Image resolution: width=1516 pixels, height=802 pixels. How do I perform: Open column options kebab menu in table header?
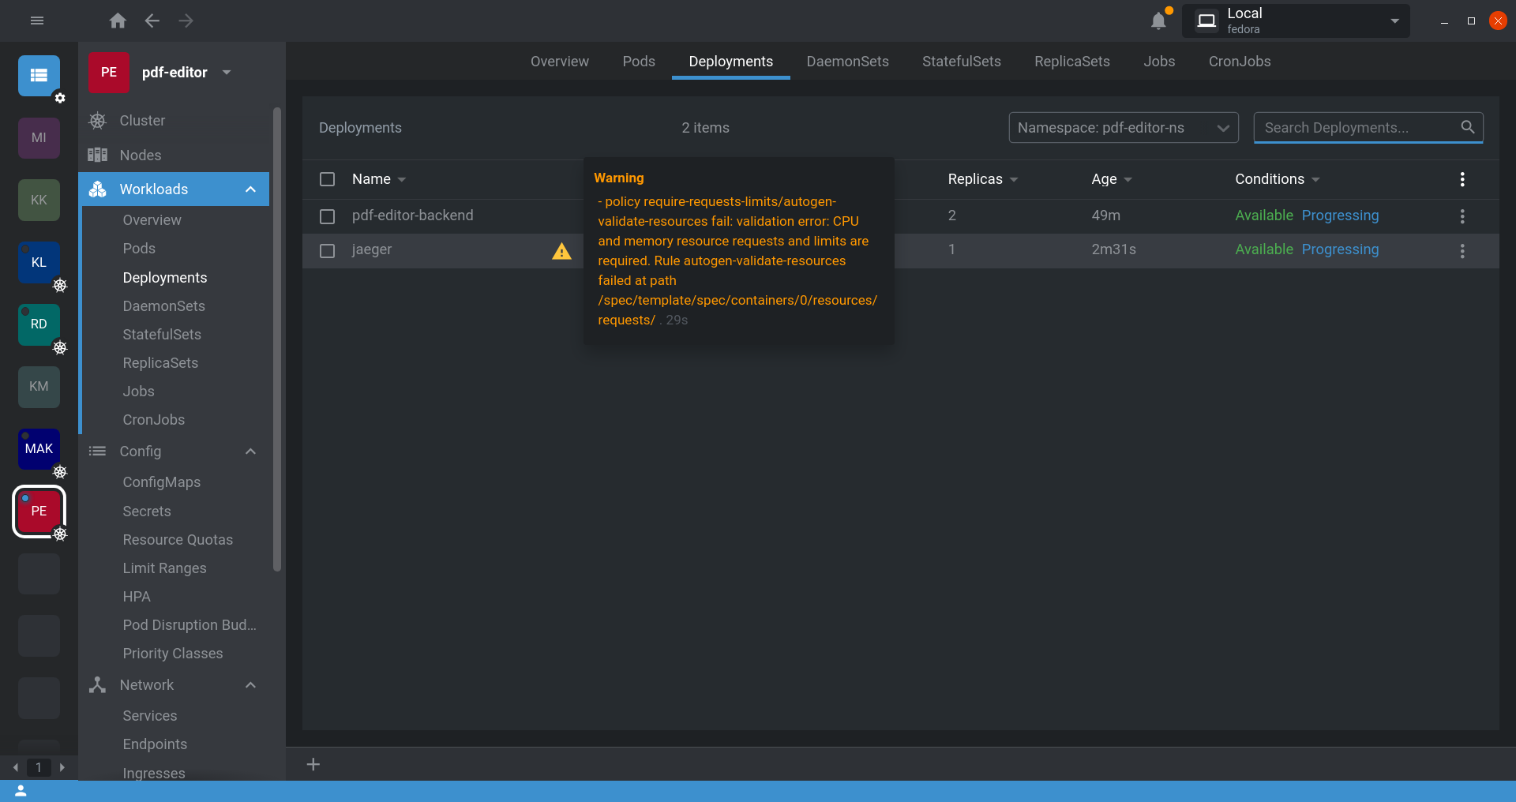click(1462, 179)
